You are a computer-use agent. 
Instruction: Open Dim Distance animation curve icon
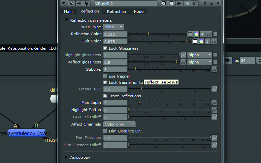(214, 138)
